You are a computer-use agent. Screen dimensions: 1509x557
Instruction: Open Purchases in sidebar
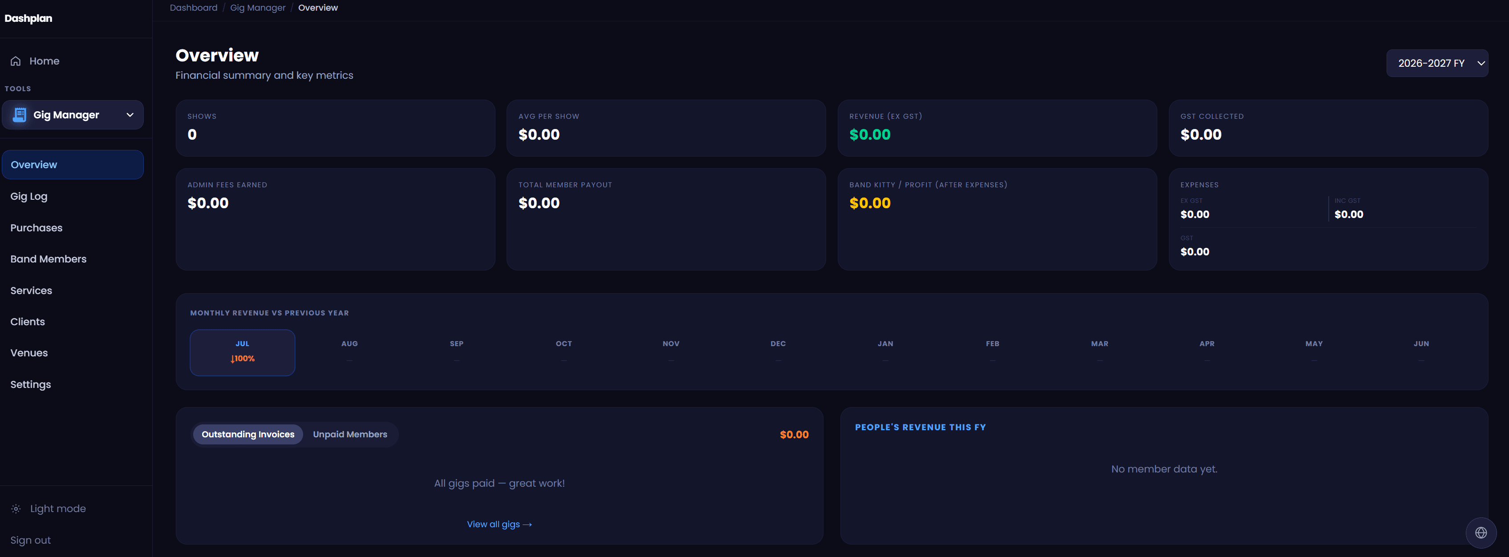coord(37,228)
